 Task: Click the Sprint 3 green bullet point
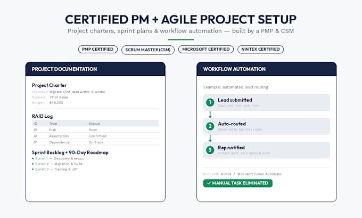33,169
